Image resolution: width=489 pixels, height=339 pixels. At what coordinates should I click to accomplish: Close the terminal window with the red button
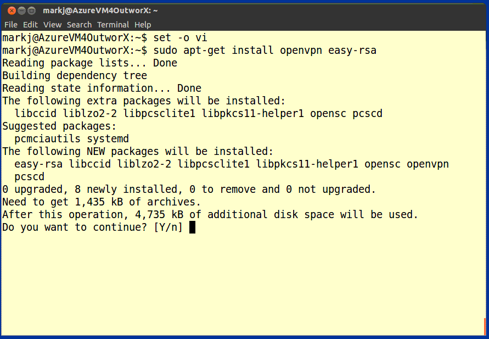pos(12,10)
